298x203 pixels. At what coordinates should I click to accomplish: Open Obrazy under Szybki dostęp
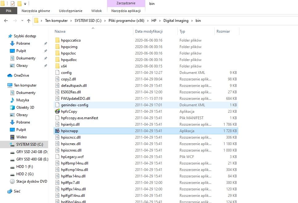22,66
